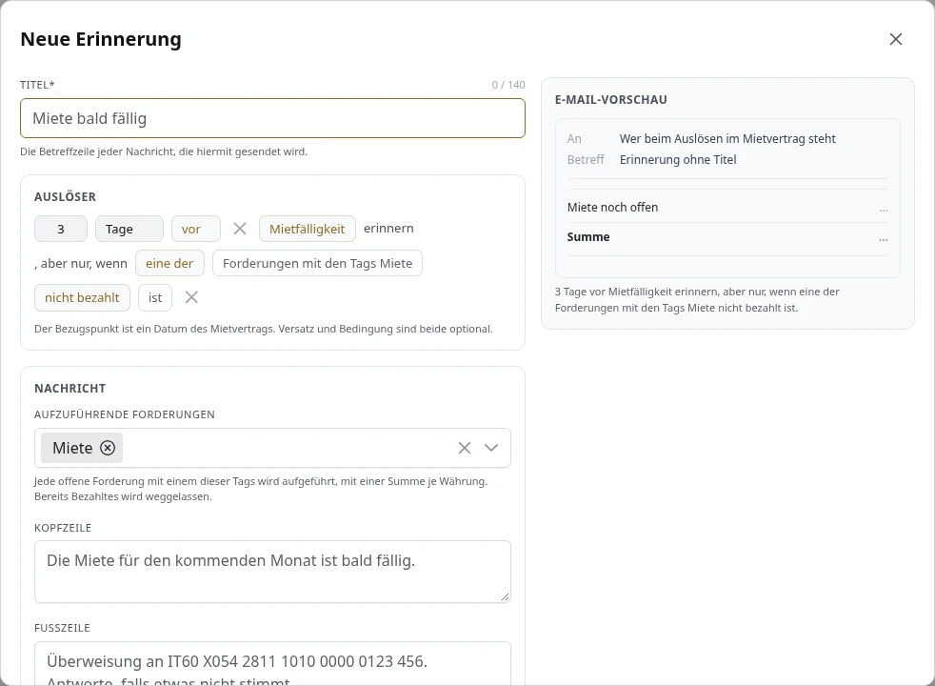Click the 'Summe' preview row
935x686 pixels.
coord(727,237)
